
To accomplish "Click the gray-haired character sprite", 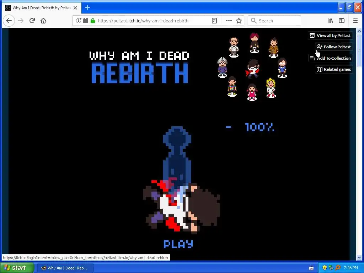I will coord(223,67).
